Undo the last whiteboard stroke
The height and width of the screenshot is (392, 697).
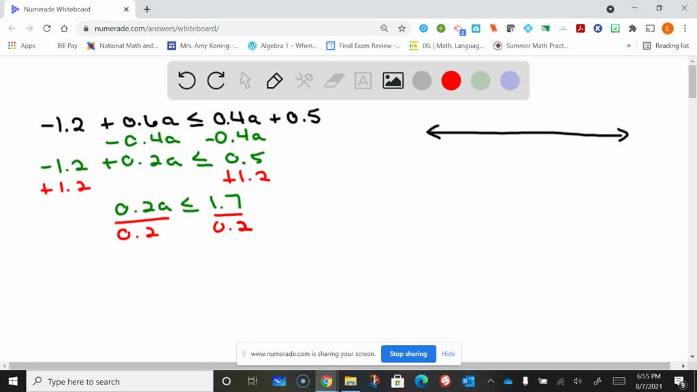(x=187, y=80)
